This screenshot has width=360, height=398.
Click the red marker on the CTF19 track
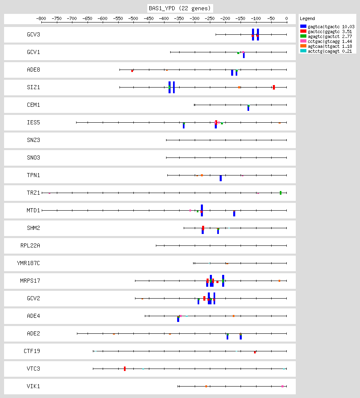pyautogui.click(x=255, y=352)
